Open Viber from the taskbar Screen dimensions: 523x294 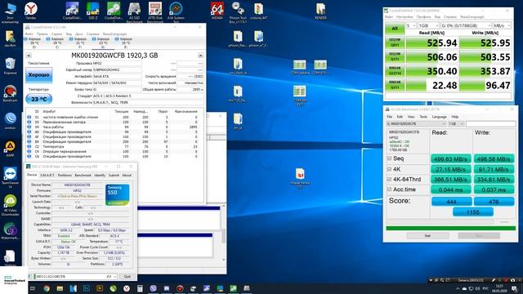(153, 288)
